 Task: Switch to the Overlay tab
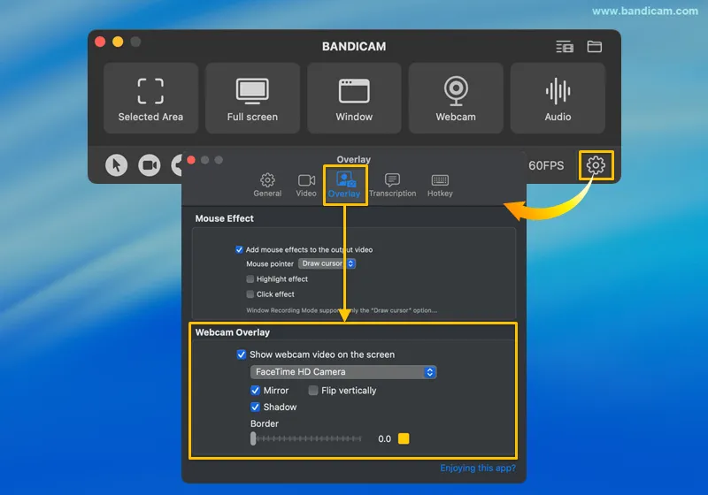pyautogui.click(x=344, y=186)
